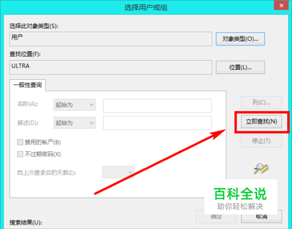Viewport: 292px width, 229px height.
Task: Click the 搜索结果(U): label
Action: [26, 223]
